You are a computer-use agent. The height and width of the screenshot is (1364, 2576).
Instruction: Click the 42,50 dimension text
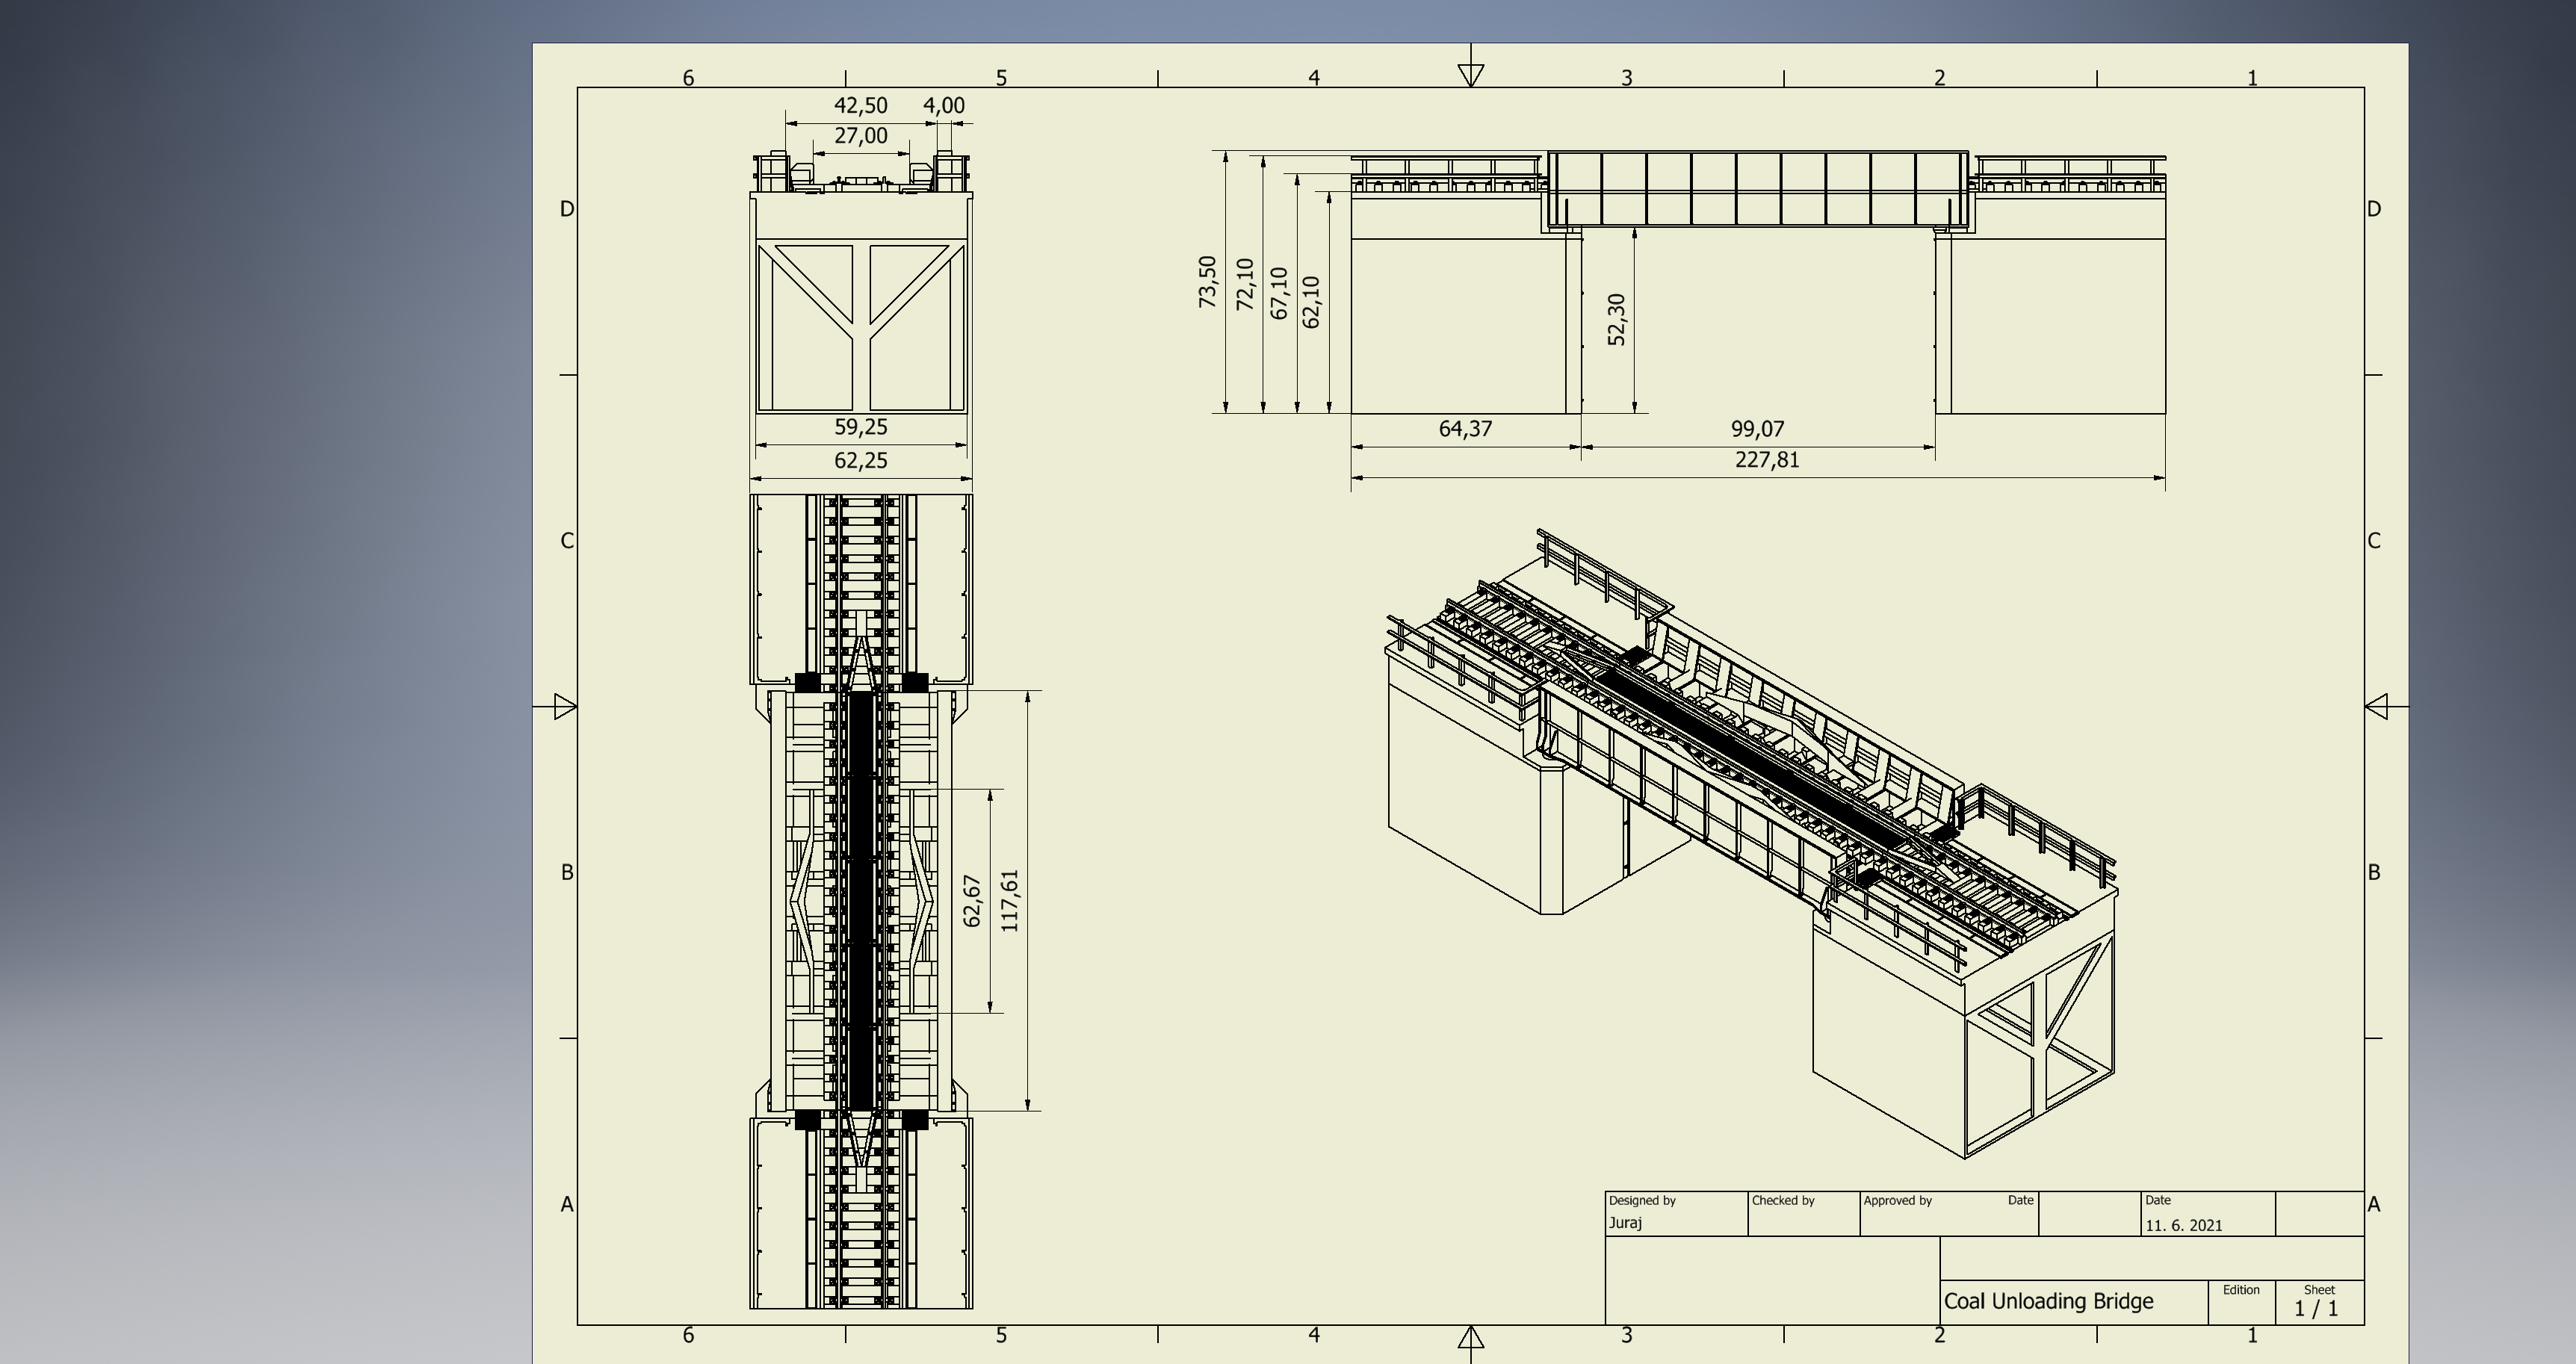[860, 106]
